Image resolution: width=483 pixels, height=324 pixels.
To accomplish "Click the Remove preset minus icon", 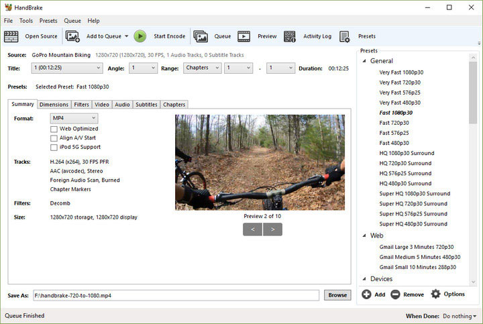I will click(395, 294).
